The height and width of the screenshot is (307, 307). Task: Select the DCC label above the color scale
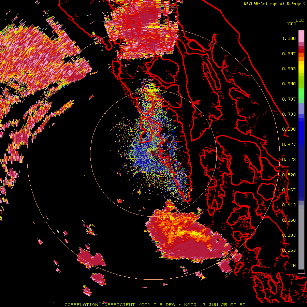(x=299, y=20)
